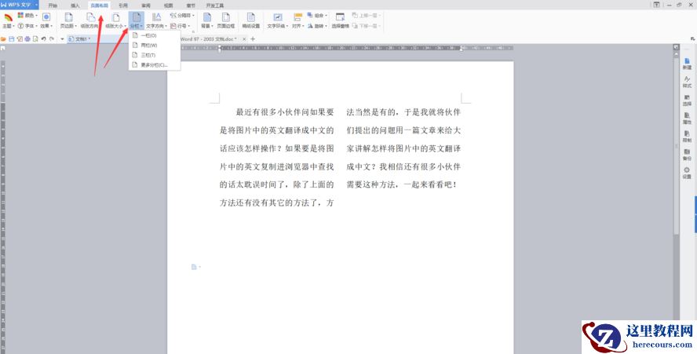Image resolution: width=697 pixels, height=354 pixels.
Task: Click the 分栏 columns button
Action: tap(136, 20)
